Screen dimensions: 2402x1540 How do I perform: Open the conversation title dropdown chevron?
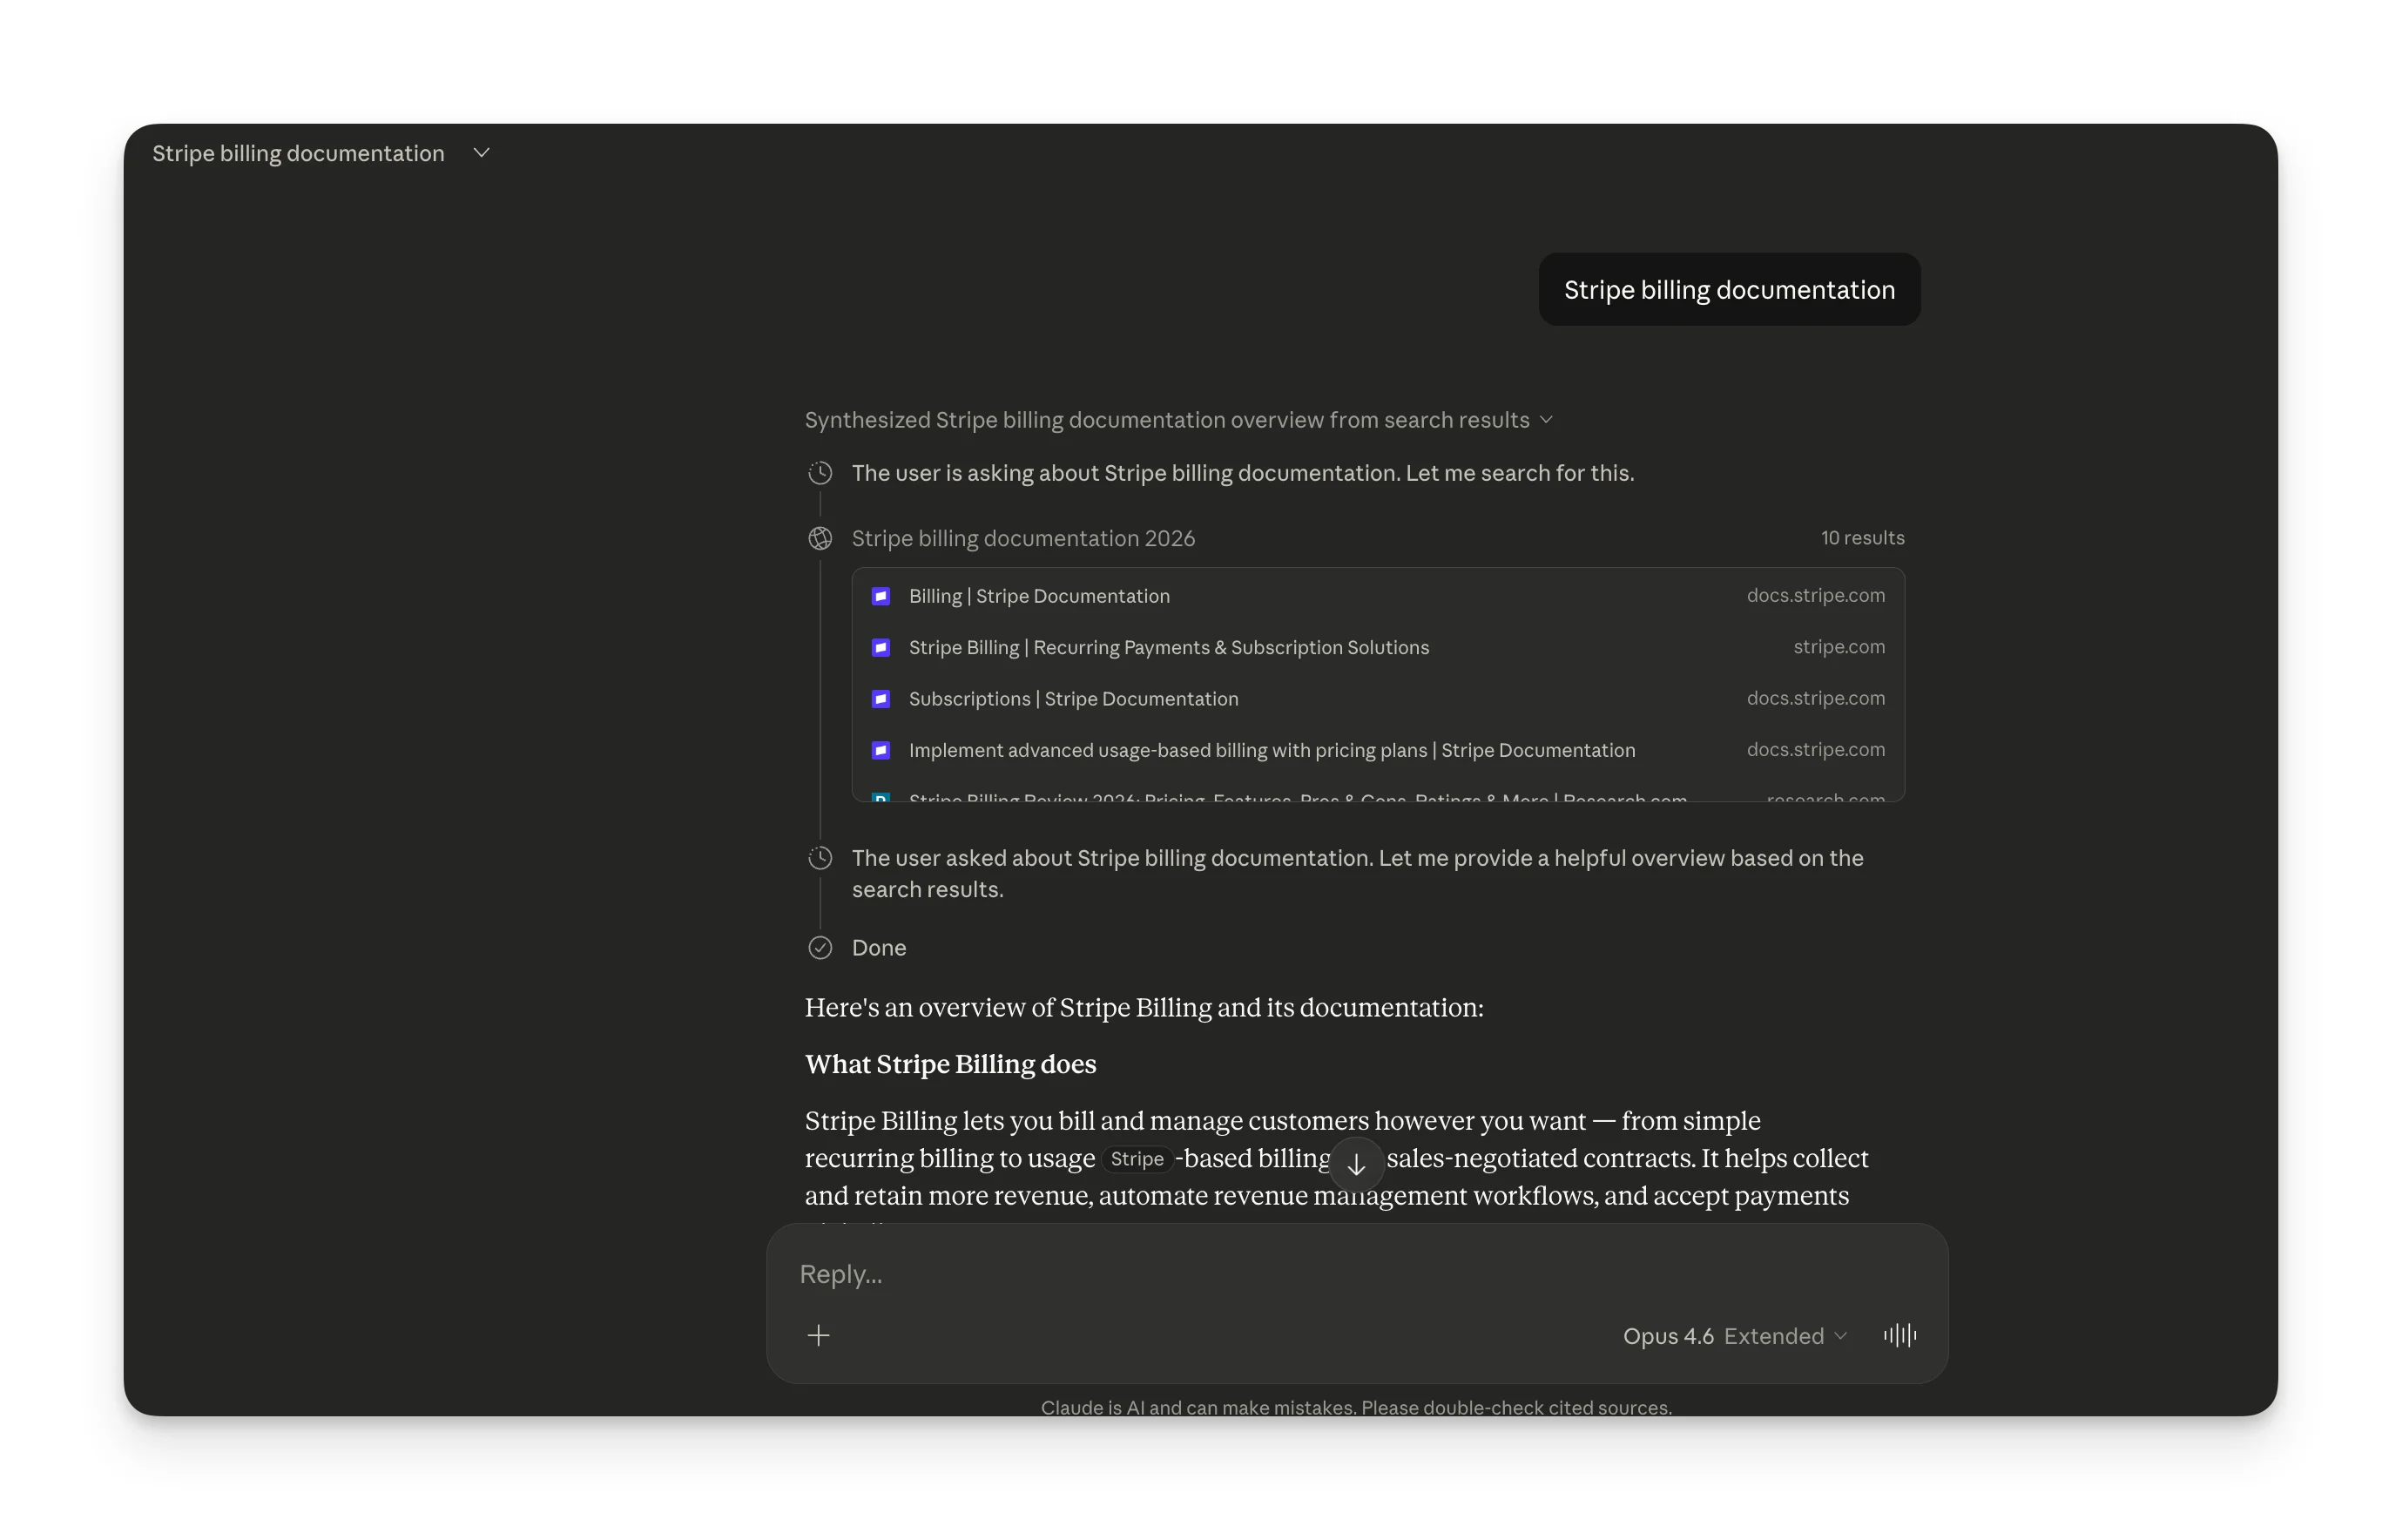click(482, 153)
